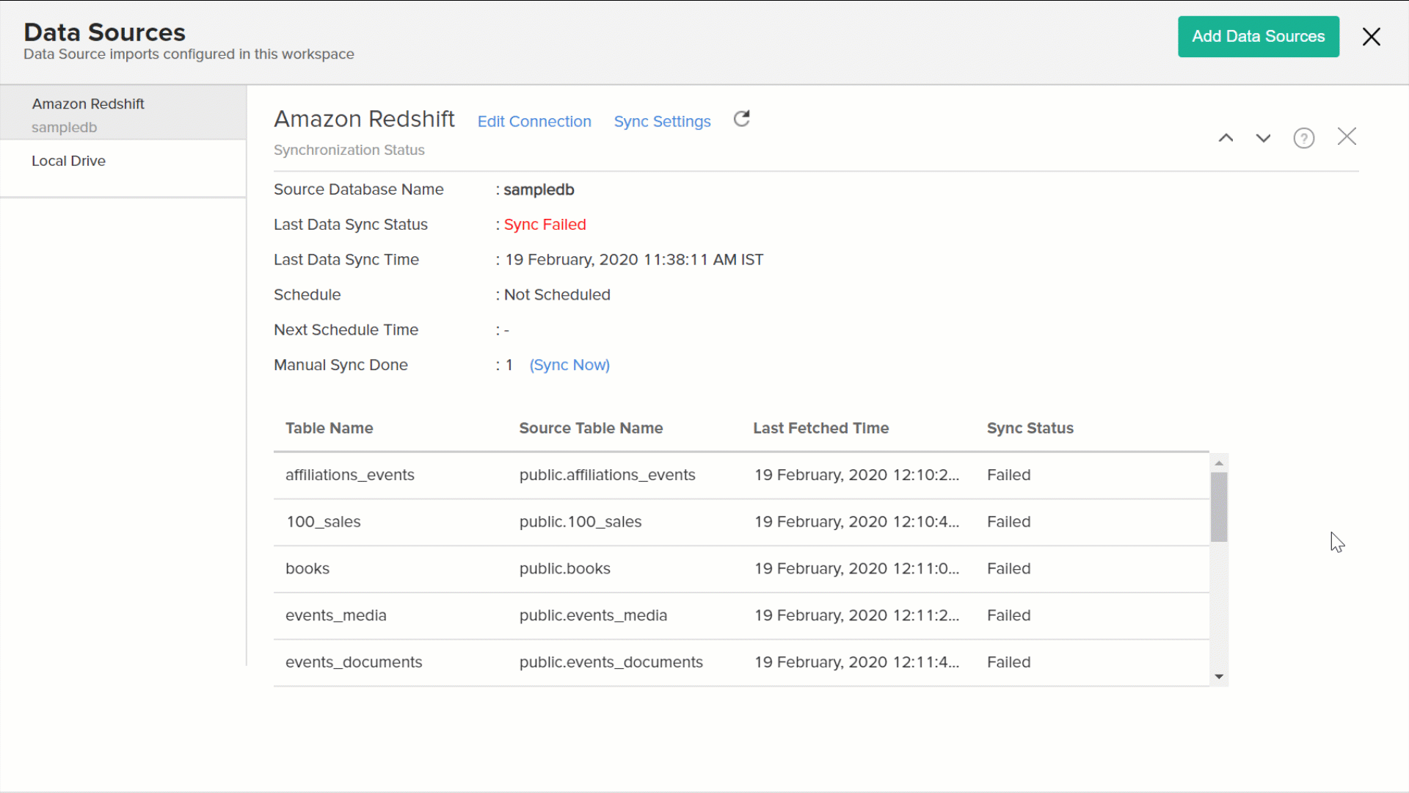Go to previous data source with up chevron
Screen dimensions: 1409x793
click(x=1226, y=138)
